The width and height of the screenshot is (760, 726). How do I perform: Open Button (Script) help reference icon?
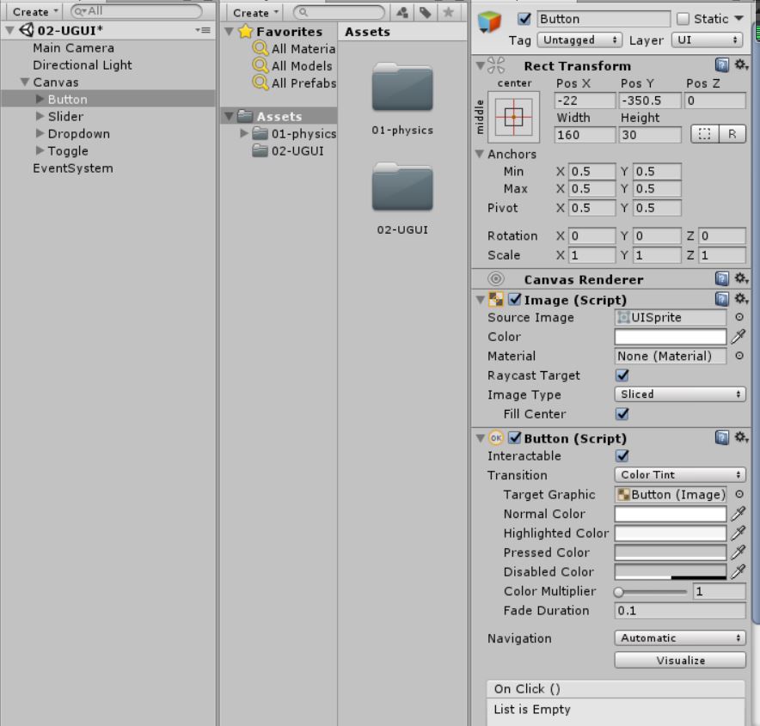pyautogui.click(x=721, y=438)
